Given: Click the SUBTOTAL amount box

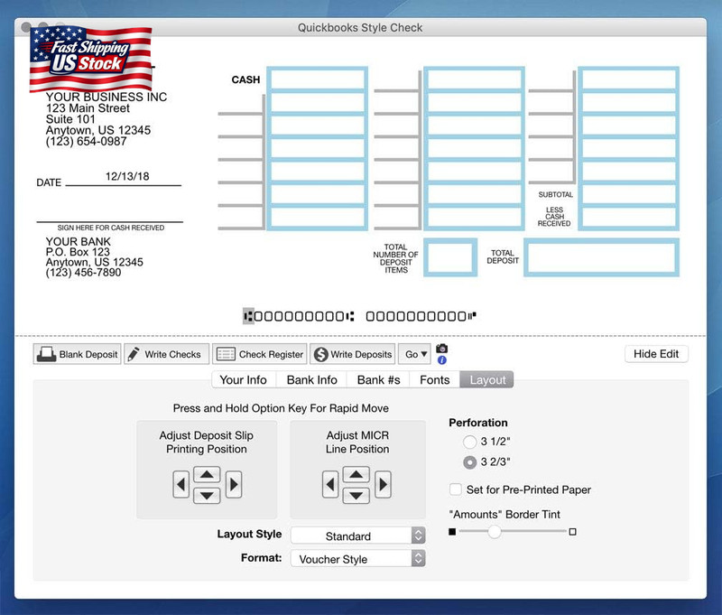Looking at the screenshot, I should click(x=629, y=194).
